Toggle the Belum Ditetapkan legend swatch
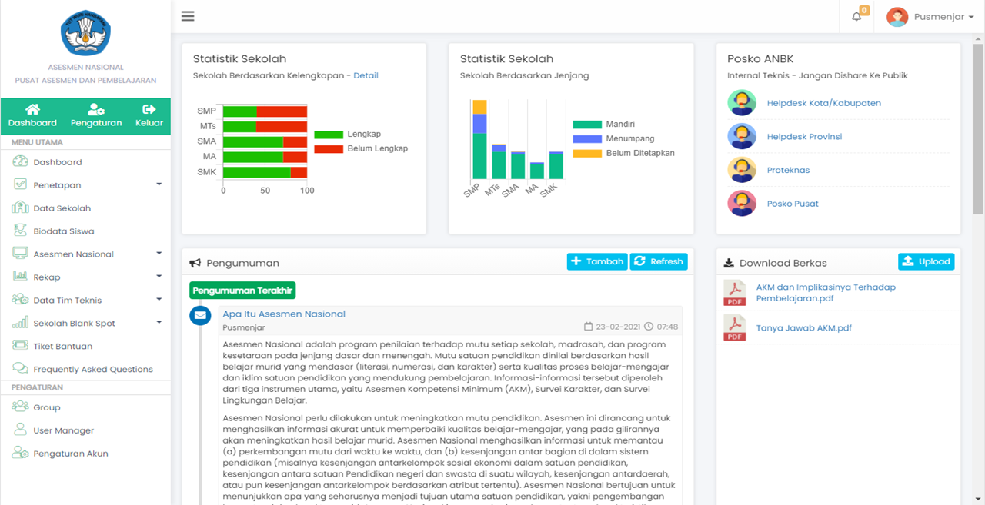Viewport: 985px width, 505px height. click(587, 154)
